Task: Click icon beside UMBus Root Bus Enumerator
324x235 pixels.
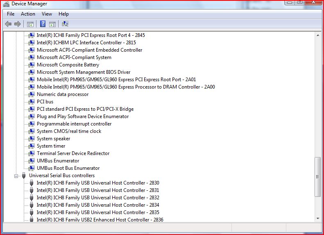Action: pyautogui.click(x=32, y=168)
